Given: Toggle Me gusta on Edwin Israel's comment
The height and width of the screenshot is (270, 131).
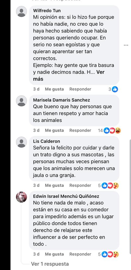Looking at the screenshot, I should 54,254.
